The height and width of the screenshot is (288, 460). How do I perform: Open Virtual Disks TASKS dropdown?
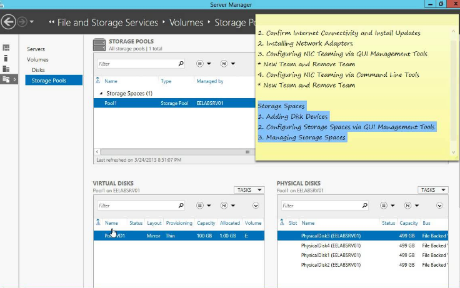[x=249, y=190]
